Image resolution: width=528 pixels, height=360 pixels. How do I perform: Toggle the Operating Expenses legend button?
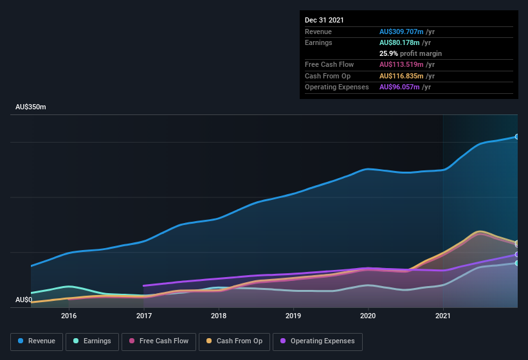tap(318, 341)
